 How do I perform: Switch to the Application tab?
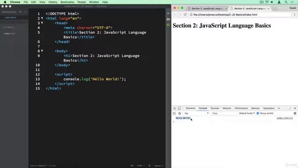pos(269,108)
